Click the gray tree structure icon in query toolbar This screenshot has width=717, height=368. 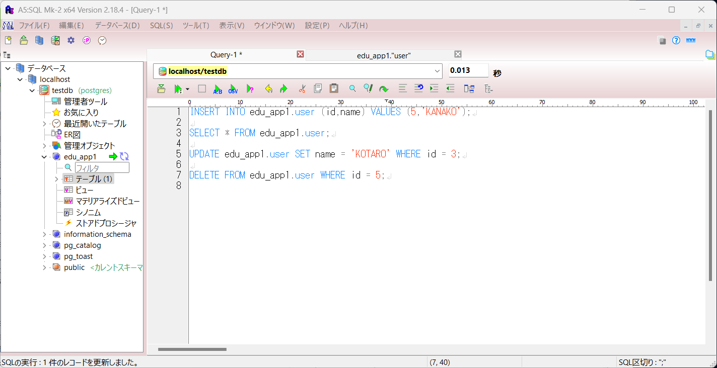point(488,88)
